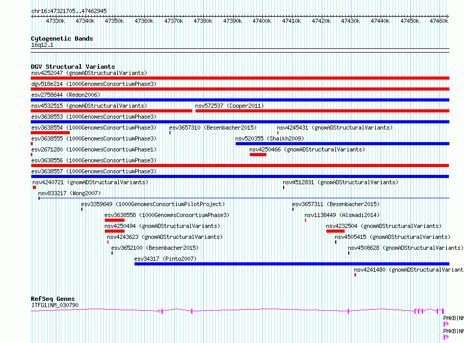Click the 47430k ruler position label
This screenshot has width=464, height=343.
[350, 21]
